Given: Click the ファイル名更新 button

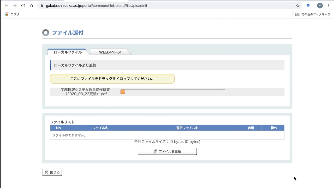Looking at the screenshot, I should (x=167, y=151).
